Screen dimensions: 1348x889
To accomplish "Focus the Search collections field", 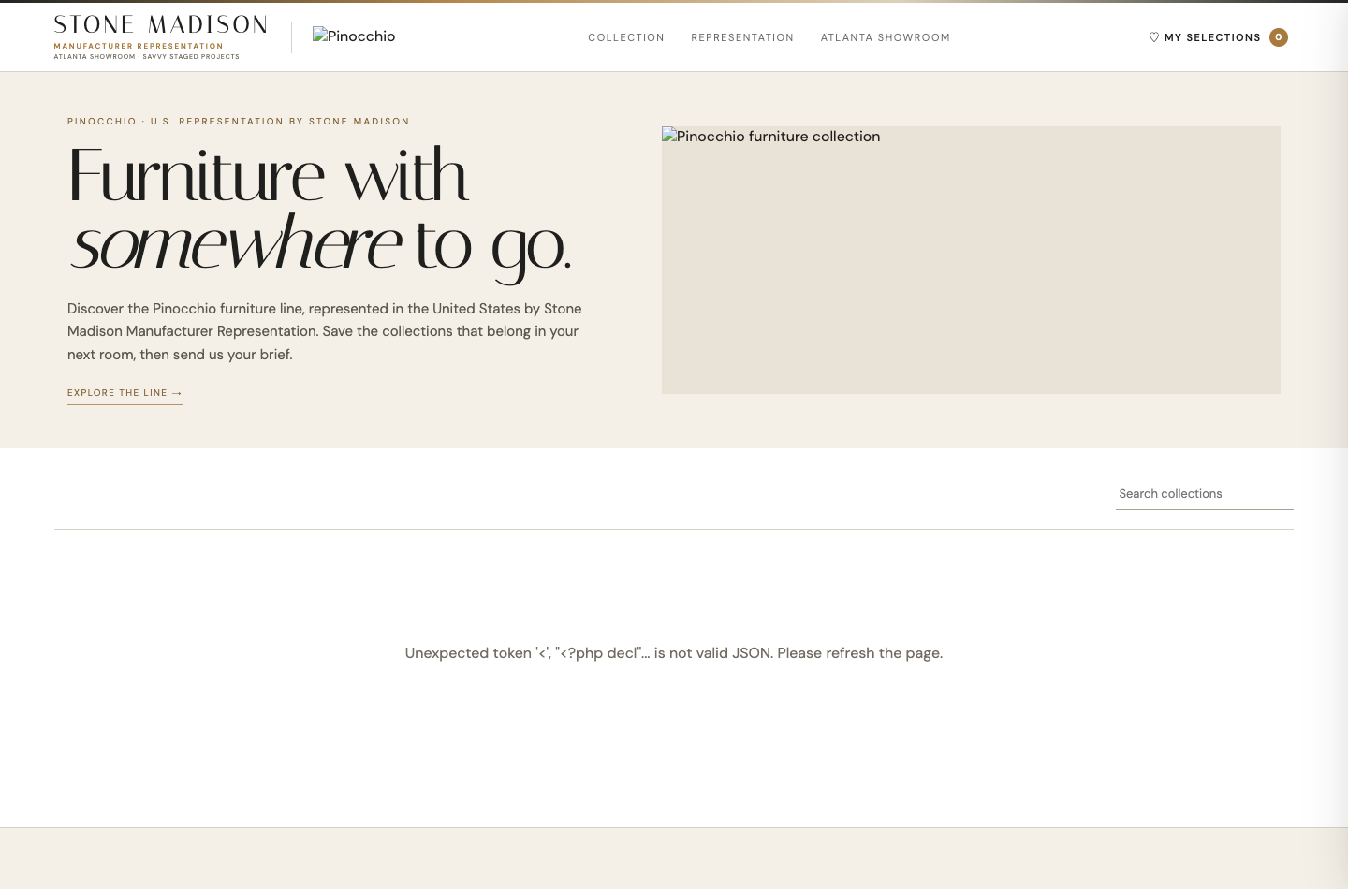I will point(1205,494).
